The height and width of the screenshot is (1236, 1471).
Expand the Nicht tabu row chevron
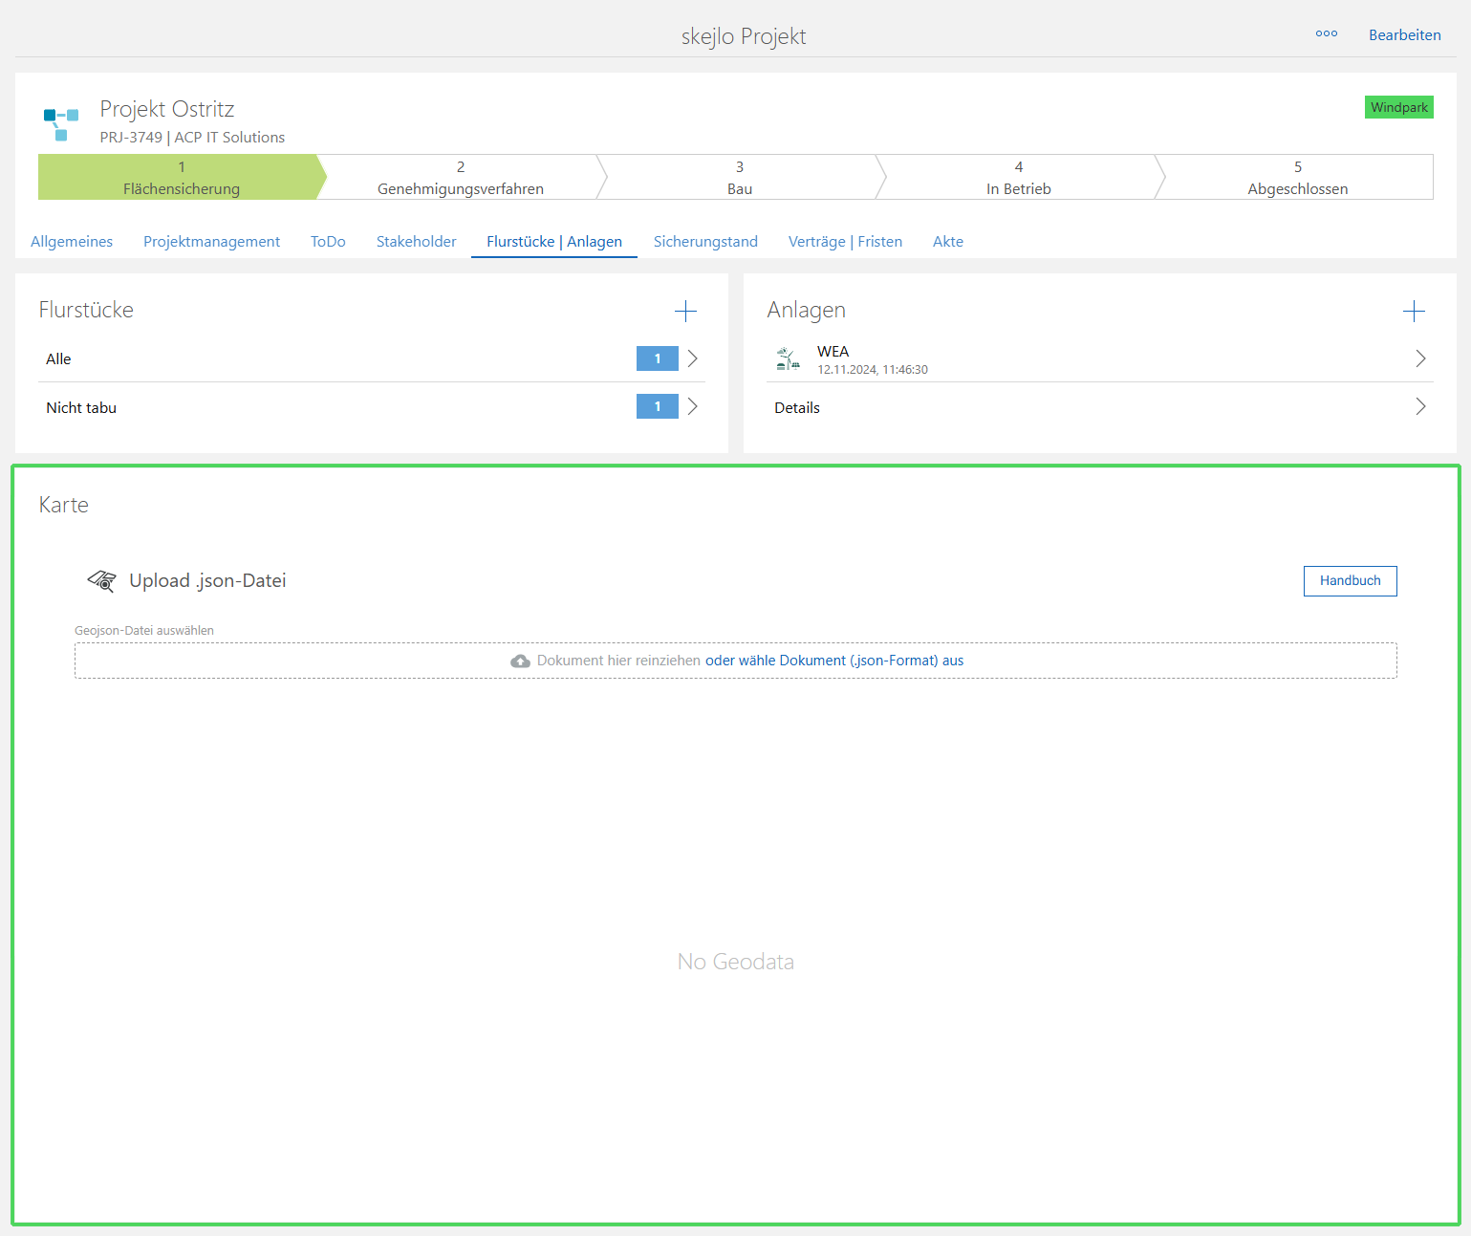pos(693,407)
